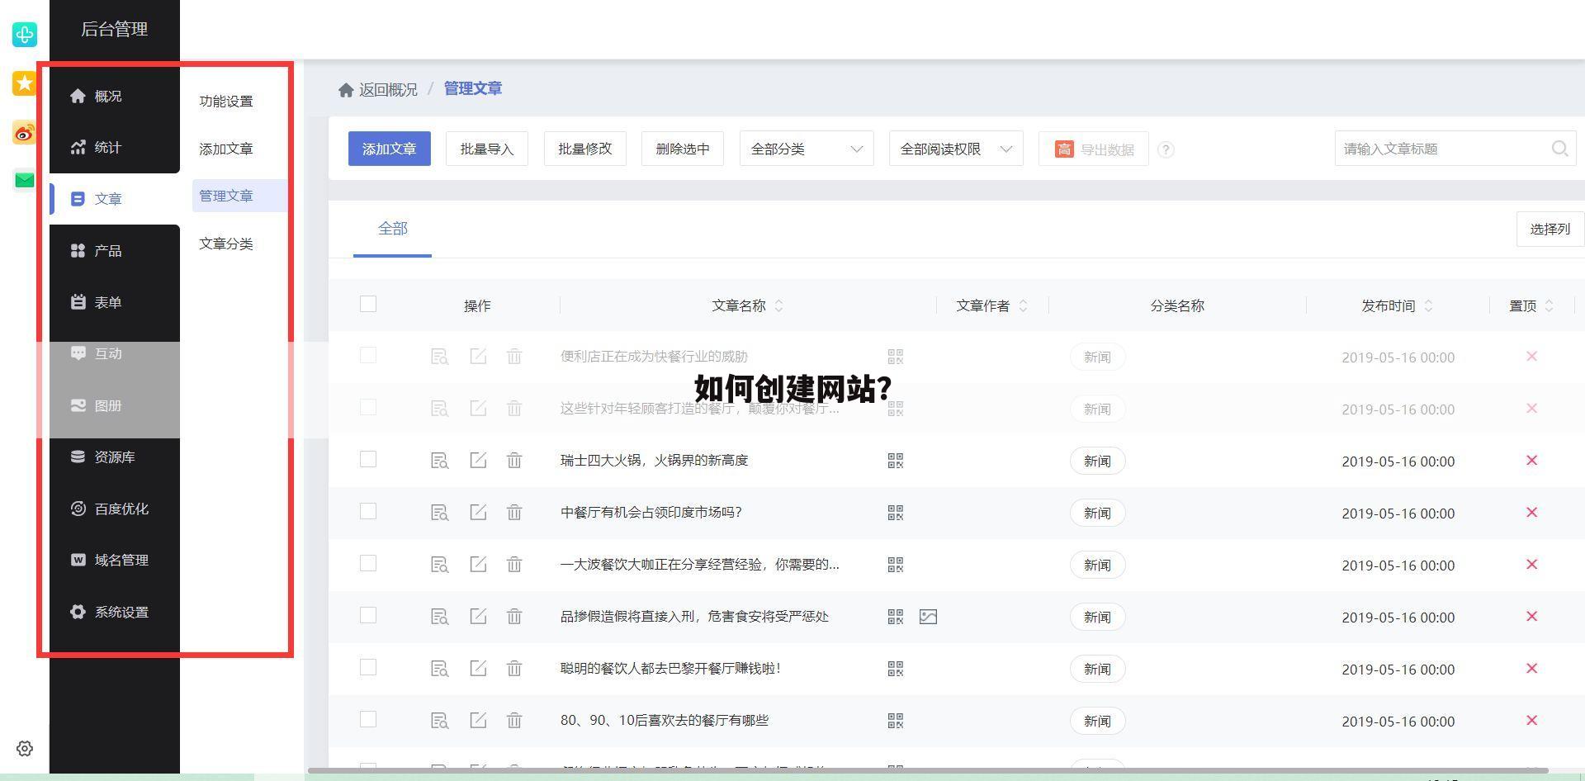The image size is (1585, 781).
Task: Open settings gear at bottom left
Action: tap(25, 748)
